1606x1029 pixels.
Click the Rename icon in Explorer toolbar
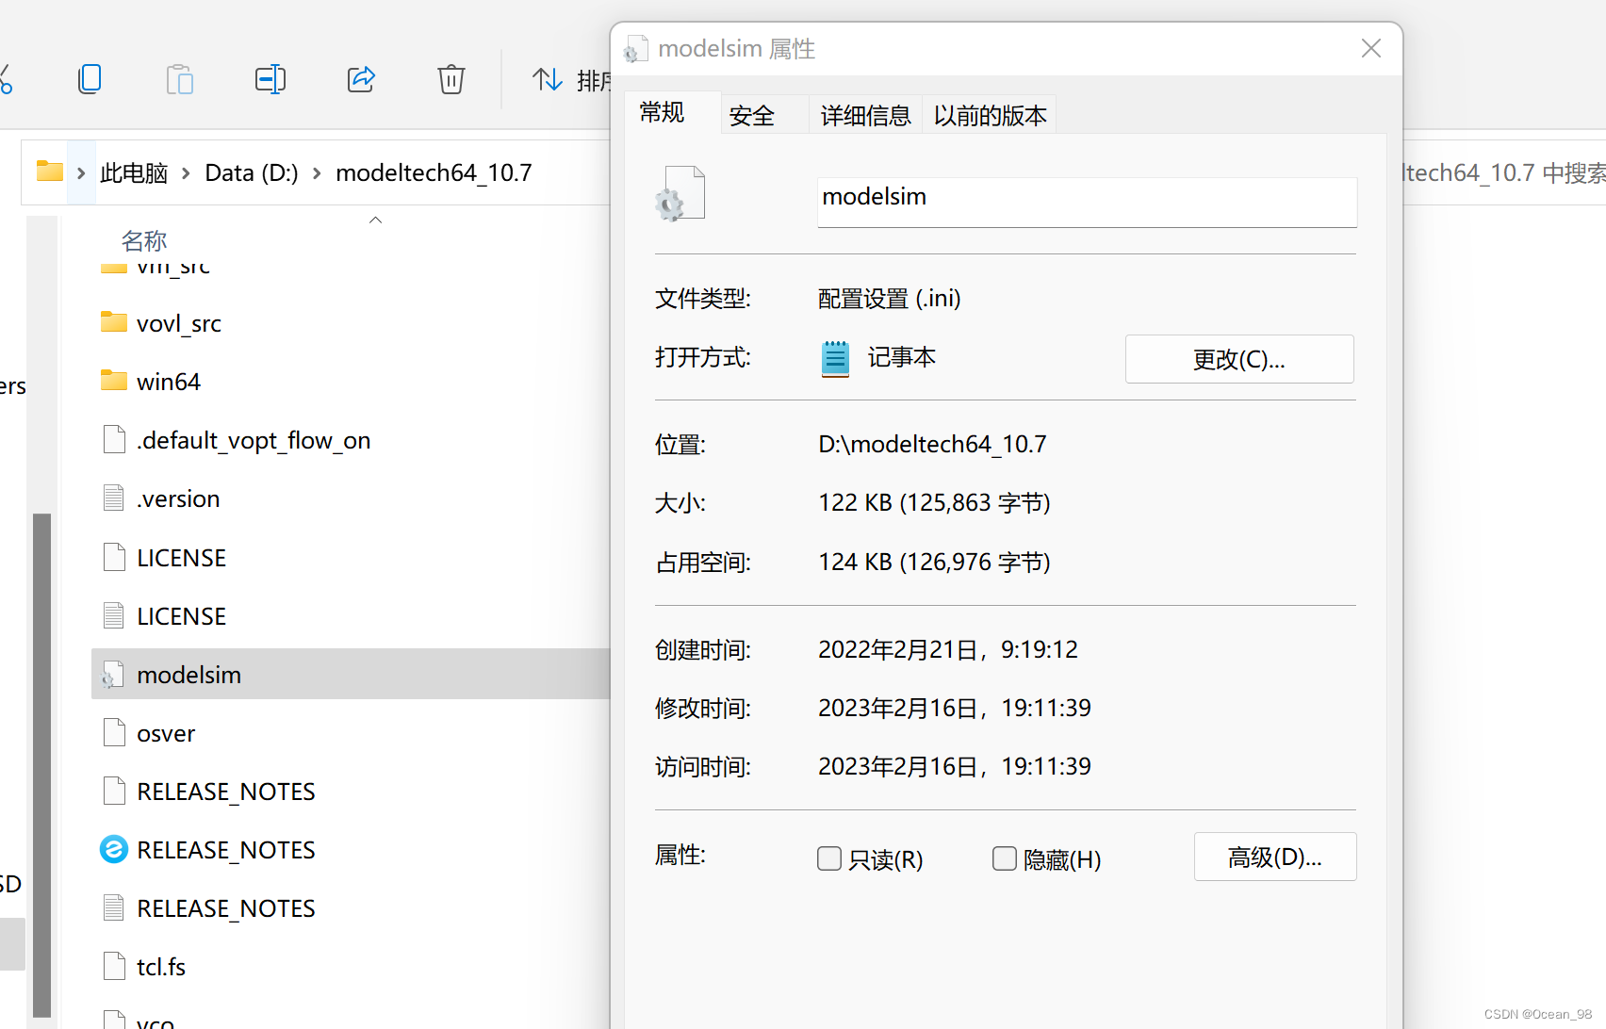270,79
